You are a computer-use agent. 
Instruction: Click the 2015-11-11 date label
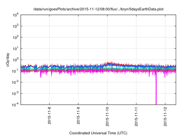pyautogui.click(x=136, y=117)
